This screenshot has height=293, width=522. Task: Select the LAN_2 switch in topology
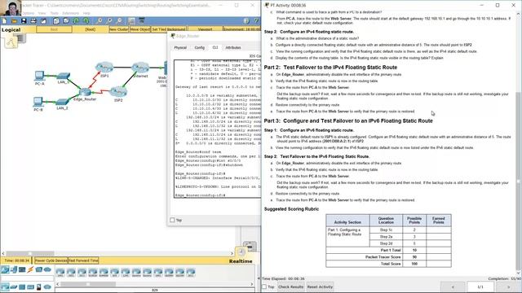pos(62,102)
